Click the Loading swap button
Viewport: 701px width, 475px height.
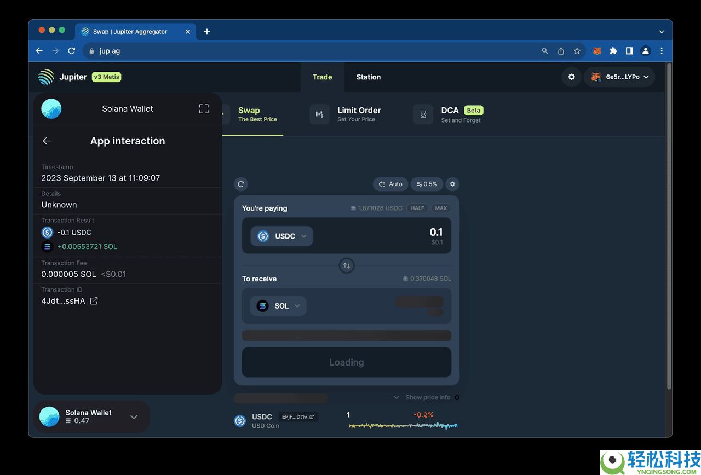pos(347,362)
